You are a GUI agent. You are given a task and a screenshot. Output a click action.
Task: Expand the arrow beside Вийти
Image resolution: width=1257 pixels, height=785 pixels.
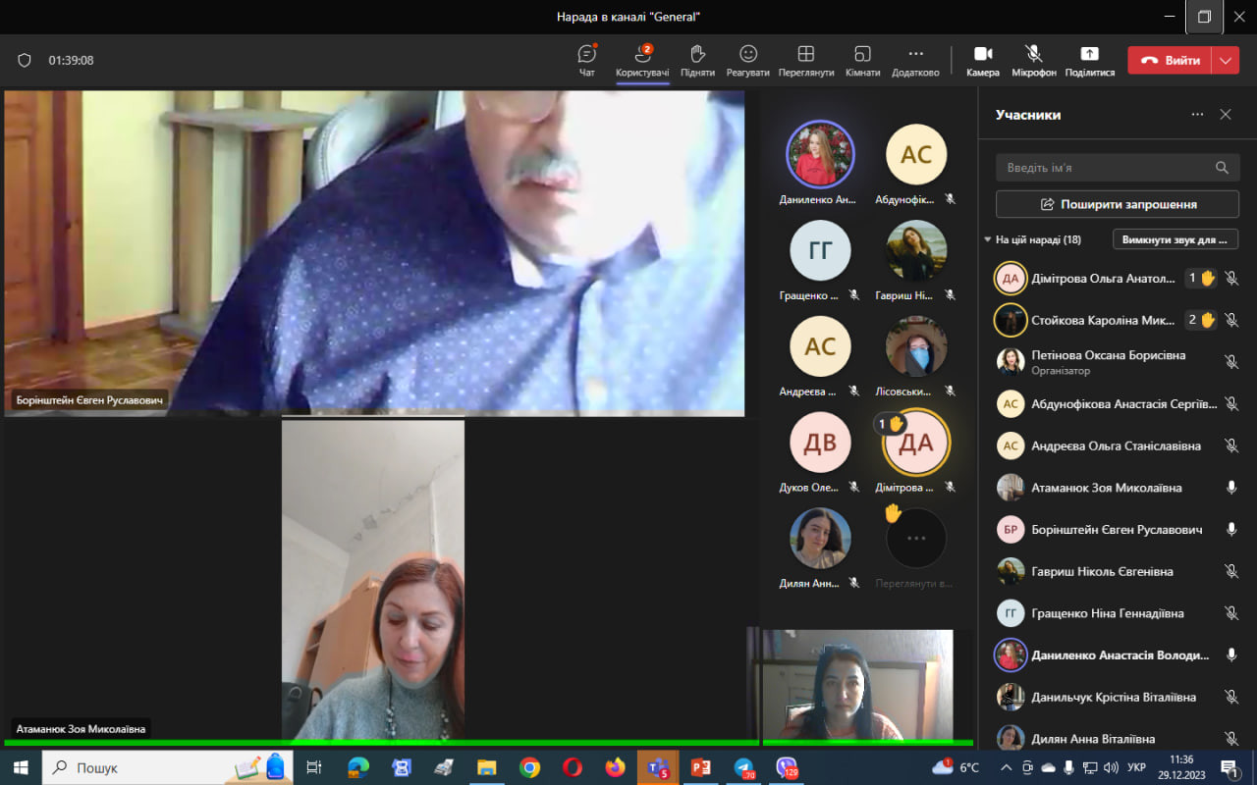tap(1226, 60)
